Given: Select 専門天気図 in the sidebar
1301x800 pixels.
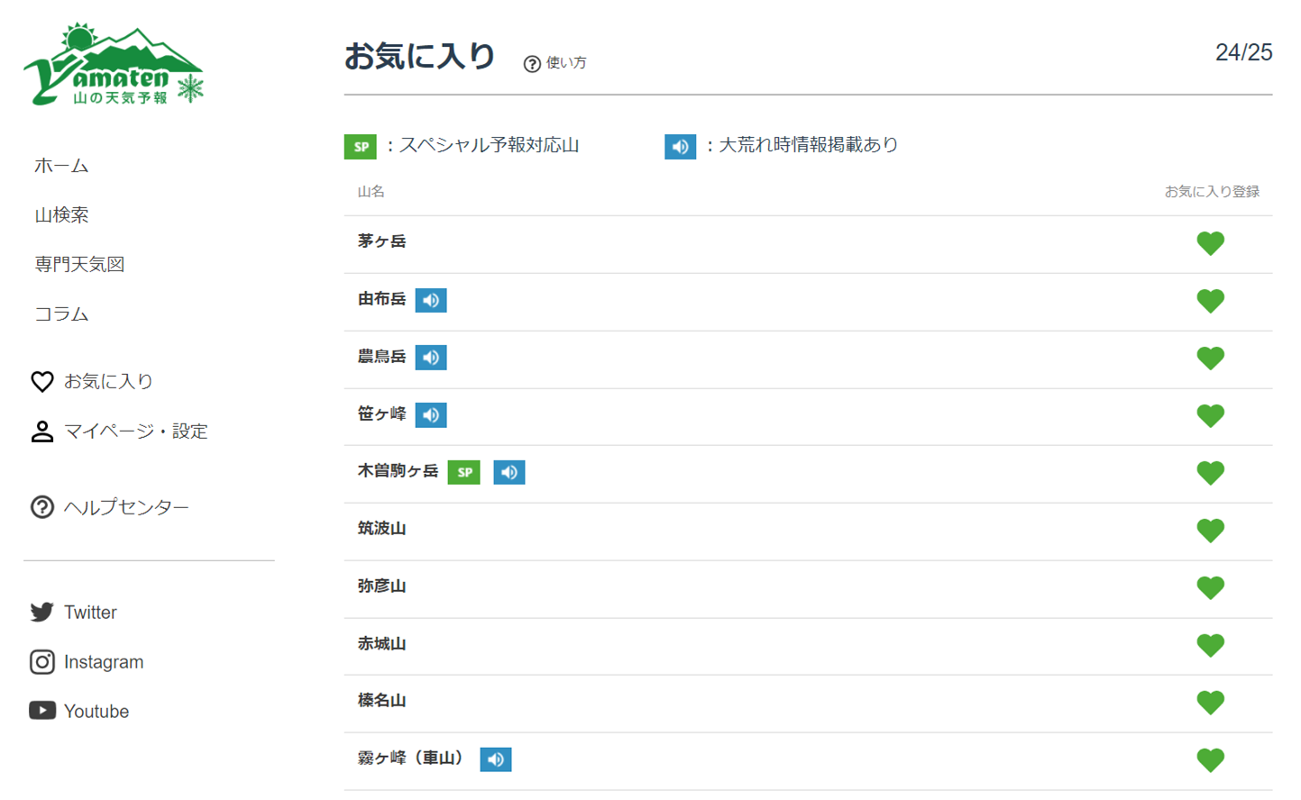Looking at the screenshot, I should [79, 265].
